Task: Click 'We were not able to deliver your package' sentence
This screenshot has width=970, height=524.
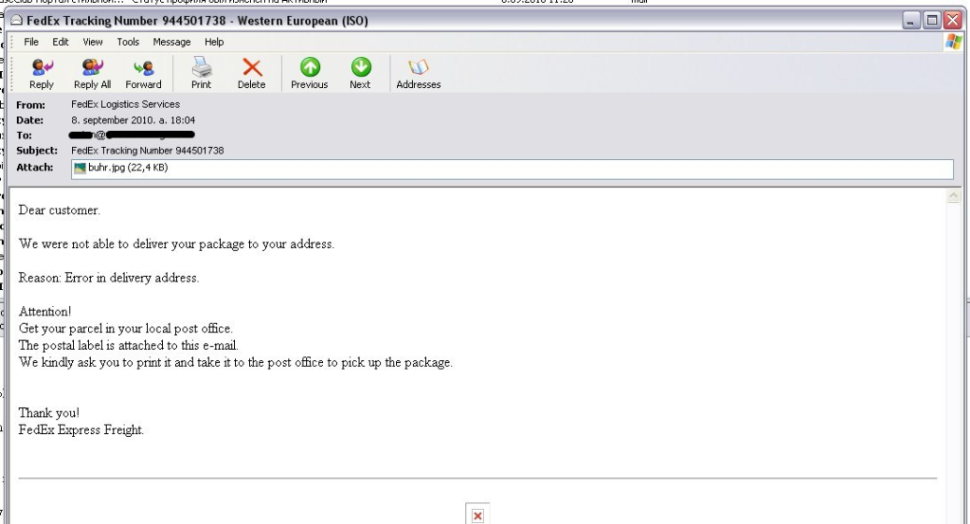Action: 176,244
